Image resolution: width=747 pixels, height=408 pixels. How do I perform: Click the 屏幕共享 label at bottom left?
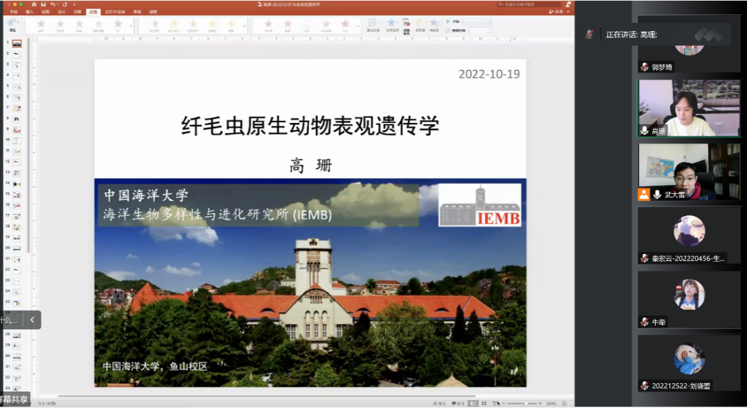(14, 399)
